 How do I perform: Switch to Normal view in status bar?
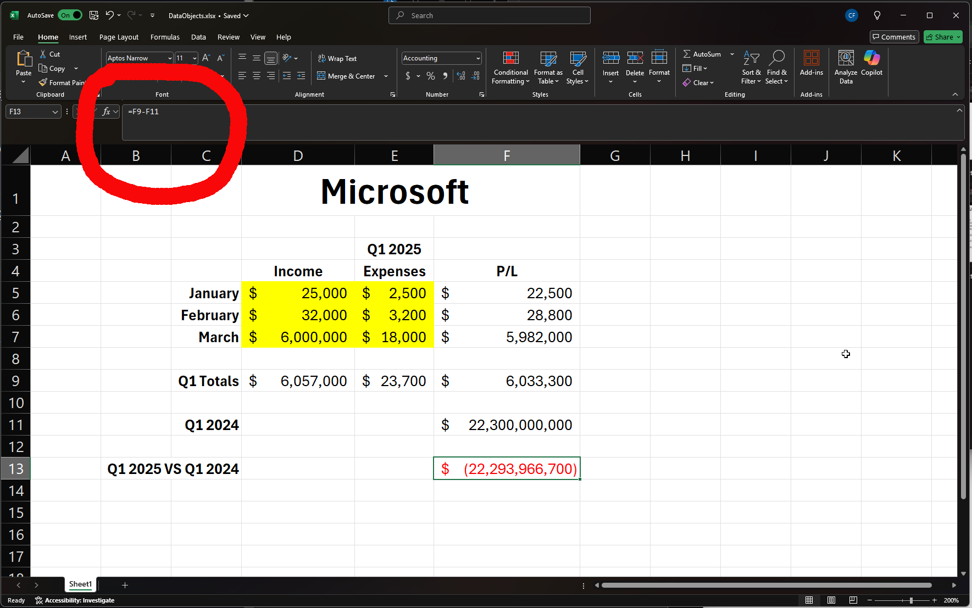(x=809, y=600)
